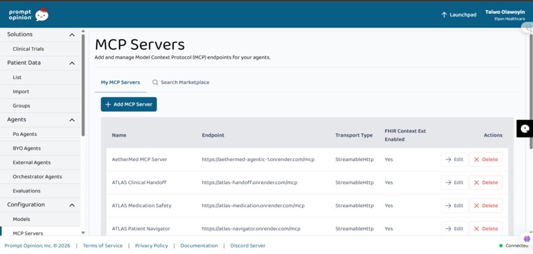This screenshot has height=254, width=533.
Task: Click sidebar scroll down arrow
Action: click(83, 233)
